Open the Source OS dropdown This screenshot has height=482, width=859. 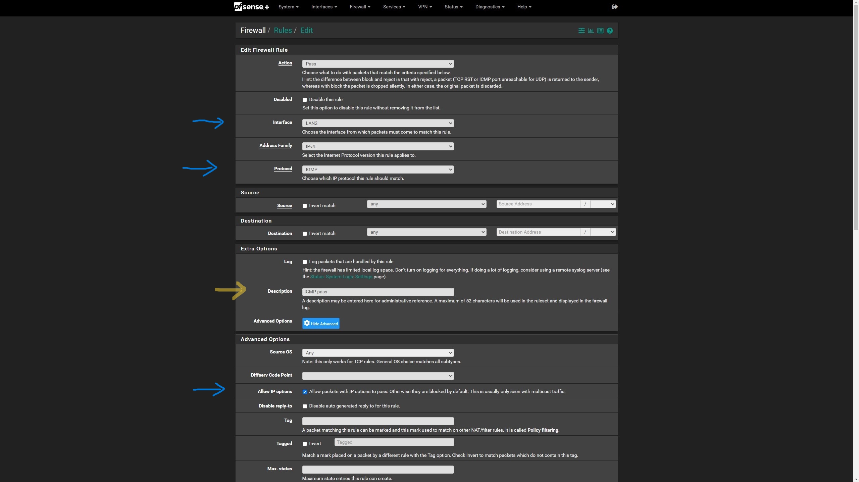pyautogui.click(x=378, y=353)
